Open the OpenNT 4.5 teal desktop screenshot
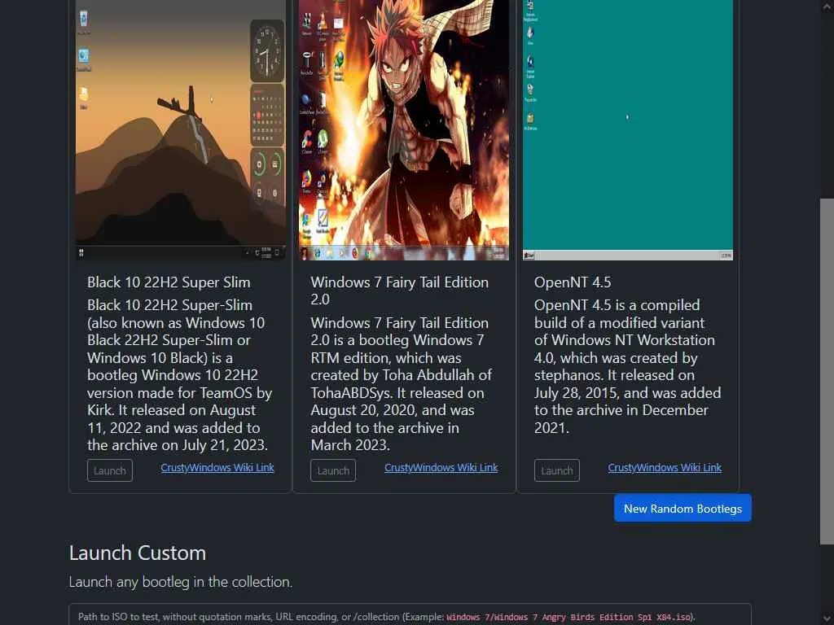834x625 pixels. point(628,130)
